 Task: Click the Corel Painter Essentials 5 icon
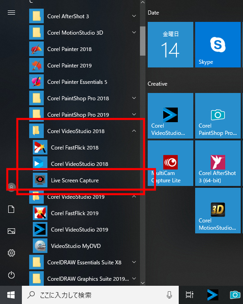(x=36, y=82)
